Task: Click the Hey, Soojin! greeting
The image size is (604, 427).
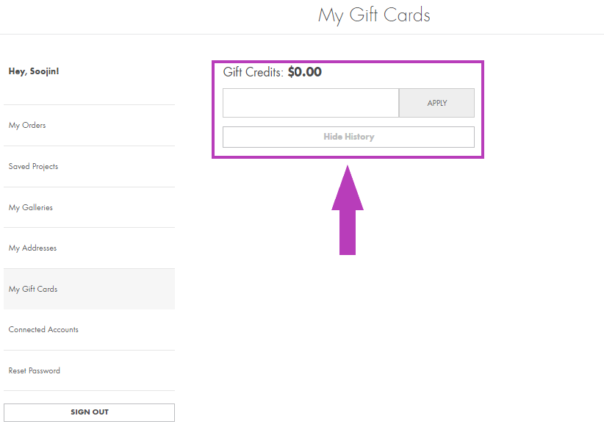Action: (x=34, y=71)
